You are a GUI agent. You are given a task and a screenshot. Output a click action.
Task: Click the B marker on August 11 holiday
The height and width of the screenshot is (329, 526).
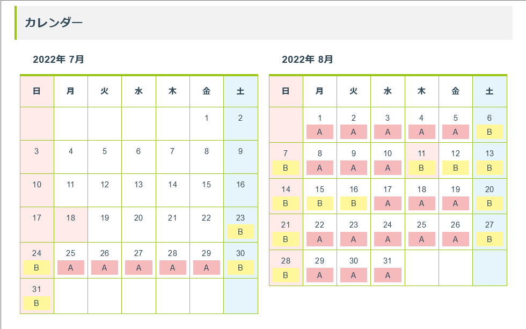(421, 168)
